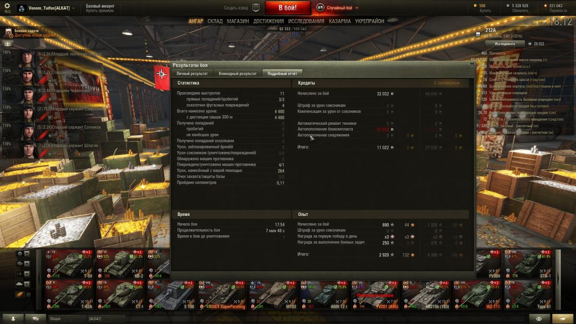This screenshot has width=576, height=324.
Task: Select the T-54 tank in the carousel
Action: pos(69,264)
